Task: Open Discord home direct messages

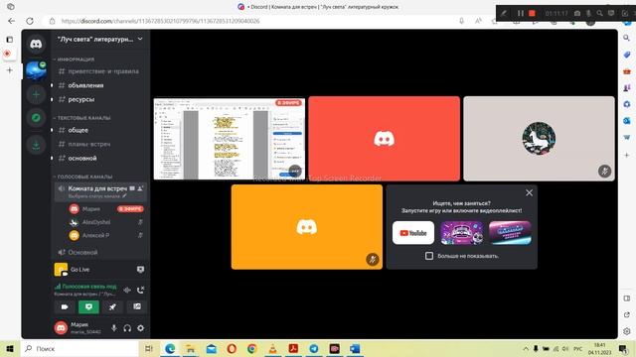Action: (x=36, y=44)
